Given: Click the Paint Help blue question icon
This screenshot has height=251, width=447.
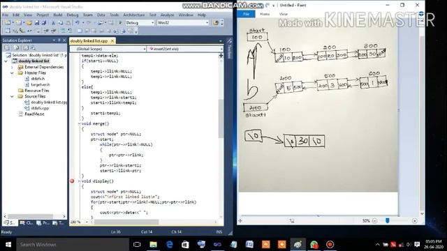Looking at the screenshot, I should (x=422, y=14).
